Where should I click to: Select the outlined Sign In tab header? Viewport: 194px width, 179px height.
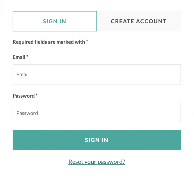pyautogui.click(x=55, y=21)
